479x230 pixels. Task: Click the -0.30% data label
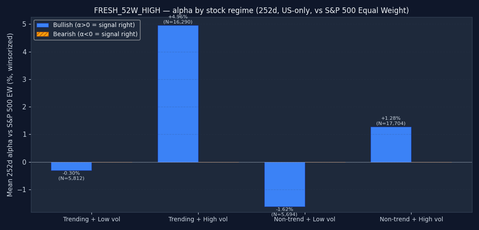(x=71, y=173)
